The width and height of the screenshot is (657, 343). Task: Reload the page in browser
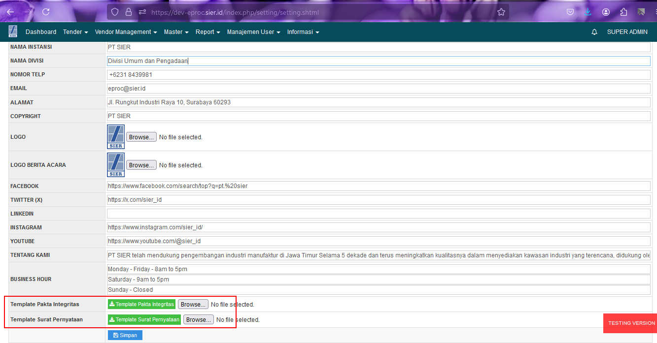[46, 12]
